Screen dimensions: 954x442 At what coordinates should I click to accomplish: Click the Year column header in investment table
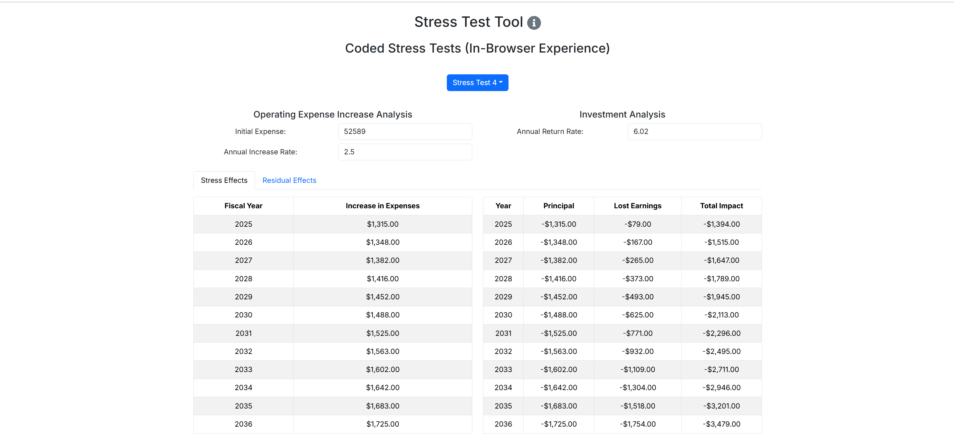tap(503, 206)
